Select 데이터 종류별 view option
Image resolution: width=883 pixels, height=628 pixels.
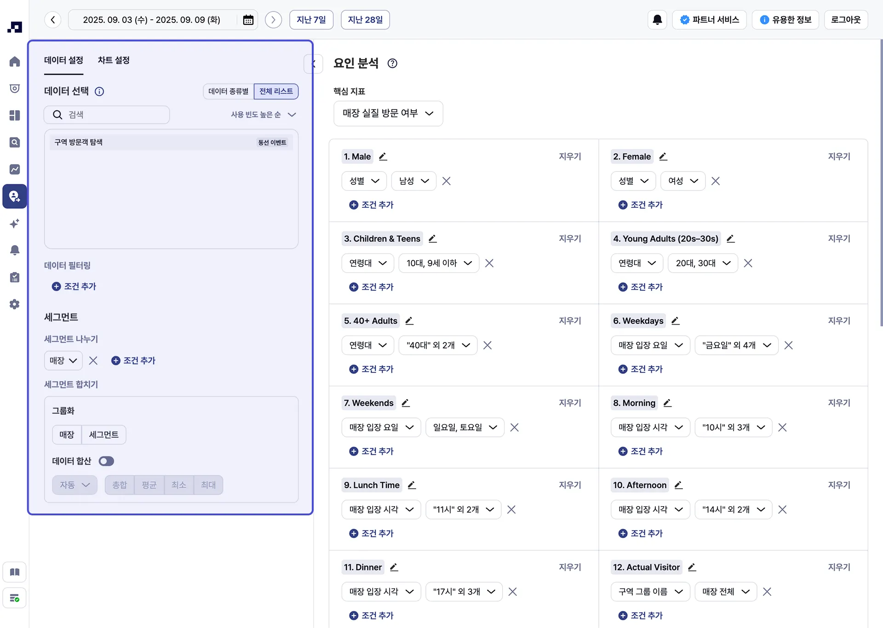pos(228,91)
